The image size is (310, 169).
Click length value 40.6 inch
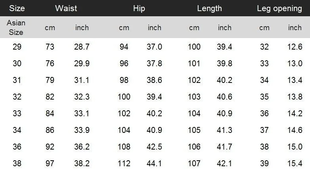224,96
